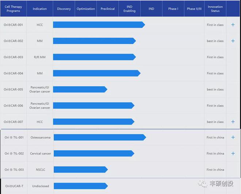Select the Ori TIL-002 program name
Screen dimensions: 241x194
(14, 153)
